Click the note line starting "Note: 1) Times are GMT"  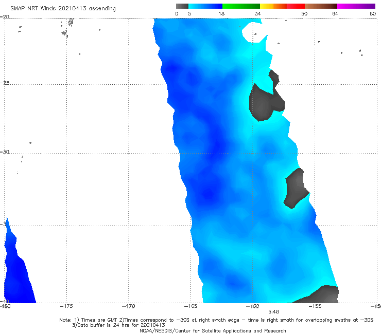click(x=216, y=320)
